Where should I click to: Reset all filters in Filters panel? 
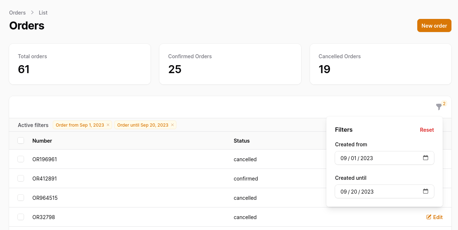[427, 130]
